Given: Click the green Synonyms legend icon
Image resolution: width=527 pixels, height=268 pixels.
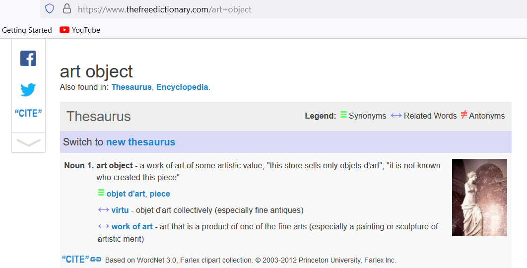Looking at the screenshot, I should point(343,115).
